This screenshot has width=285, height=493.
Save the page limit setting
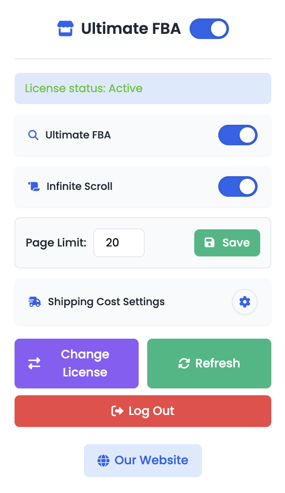[x=227, y=243]
